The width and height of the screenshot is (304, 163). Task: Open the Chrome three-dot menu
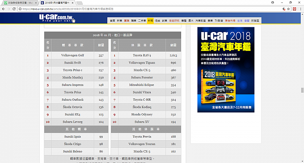301,9
